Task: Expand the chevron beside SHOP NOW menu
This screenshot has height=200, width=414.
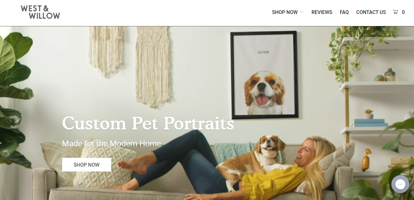Action: [x=301, y=12]
